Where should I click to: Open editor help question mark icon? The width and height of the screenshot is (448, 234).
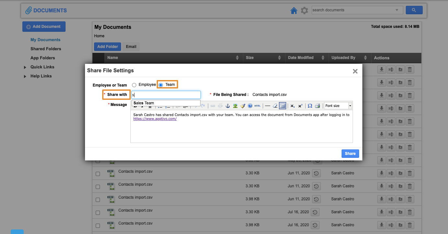250,106
